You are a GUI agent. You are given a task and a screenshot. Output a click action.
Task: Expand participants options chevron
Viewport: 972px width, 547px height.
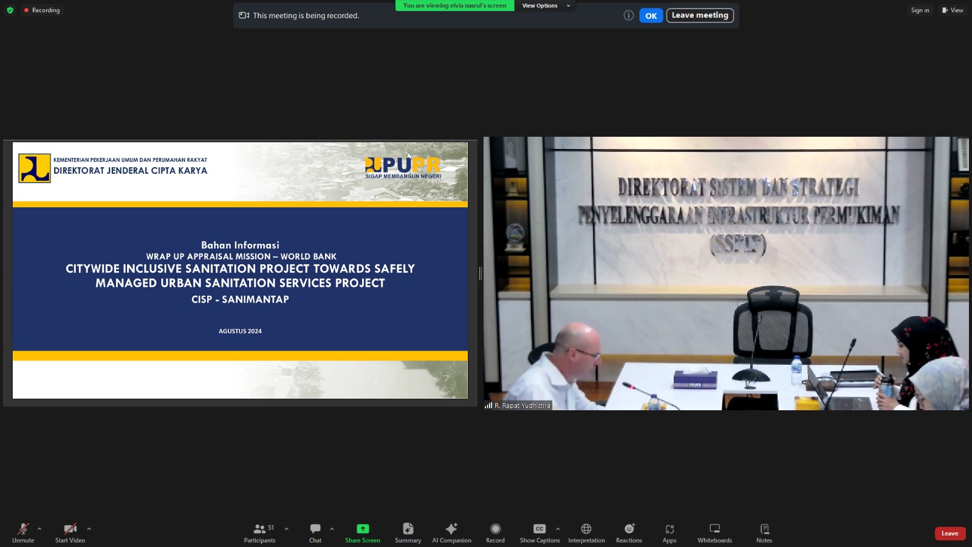pyautogui.click(x=286, y=529)
